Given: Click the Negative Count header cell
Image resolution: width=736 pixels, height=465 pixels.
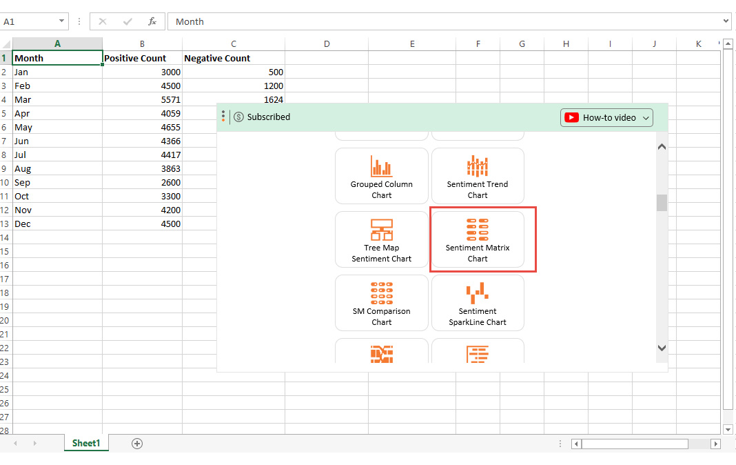Looking at the screenshot, I should [234, 58].
